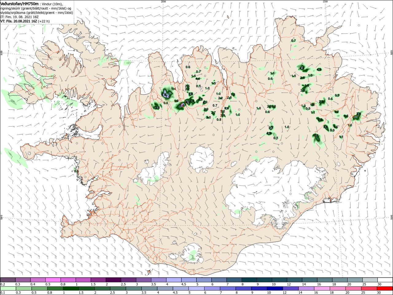This screenshot has width=393, height=295.
Task: Select the dusky mauve 0.2 swatch in upper legend
Action: coord(8,280)
